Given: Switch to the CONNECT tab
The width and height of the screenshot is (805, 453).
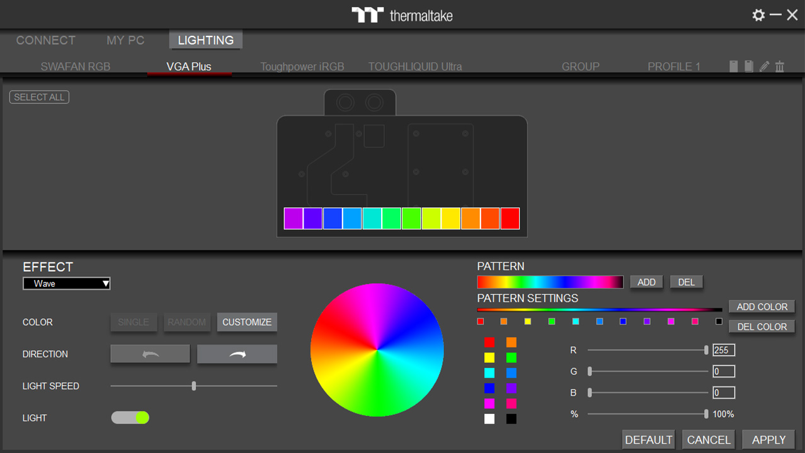Looking at the screenshot, I should (x=46, y=40).
